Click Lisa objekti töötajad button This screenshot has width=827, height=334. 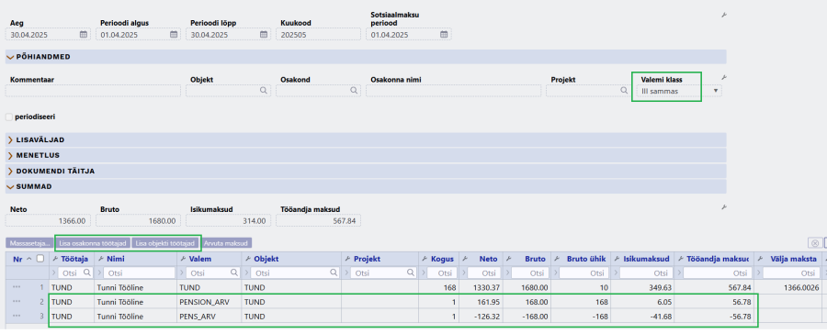point(165,243)
